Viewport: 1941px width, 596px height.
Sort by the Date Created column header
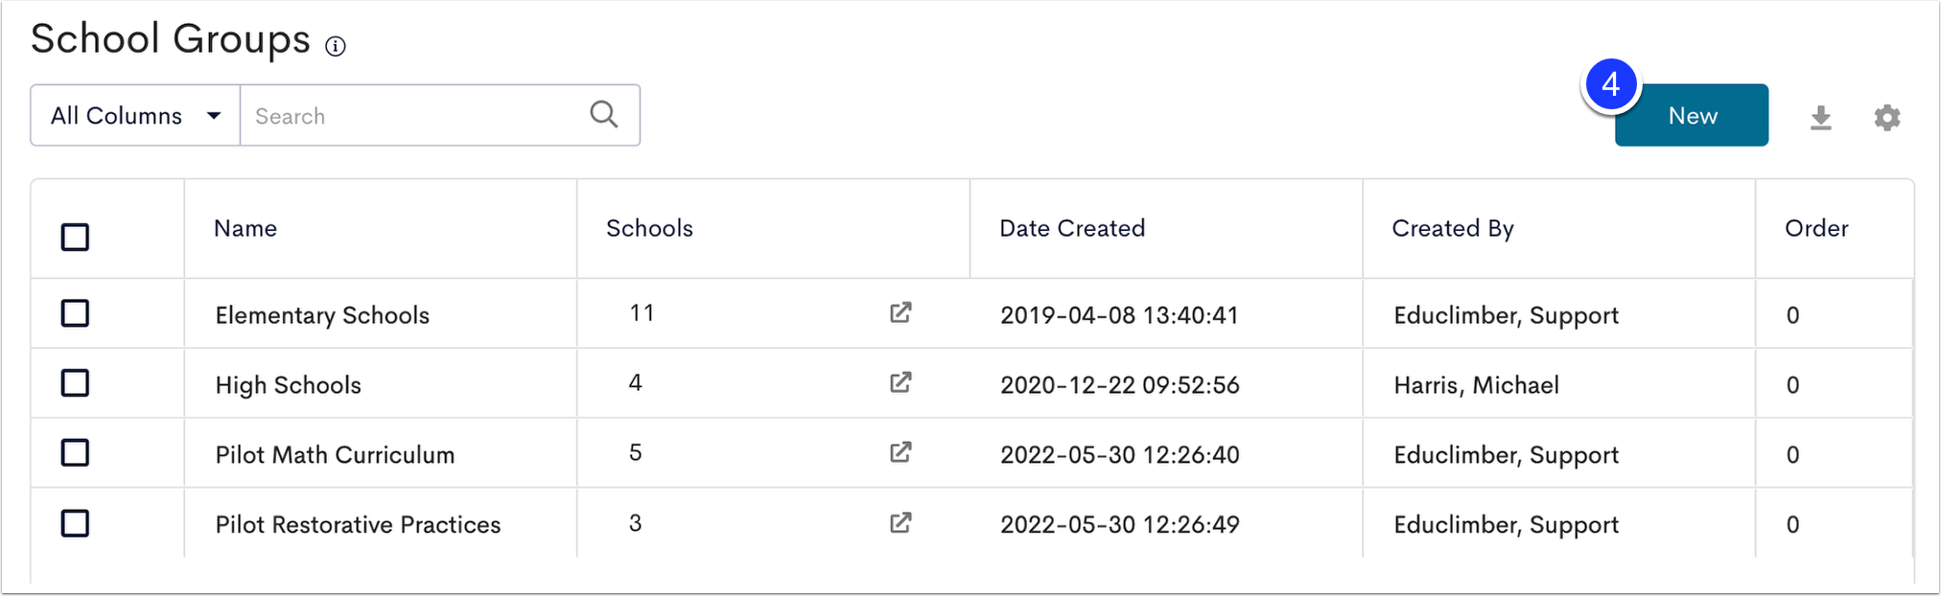pos(1072,228)
